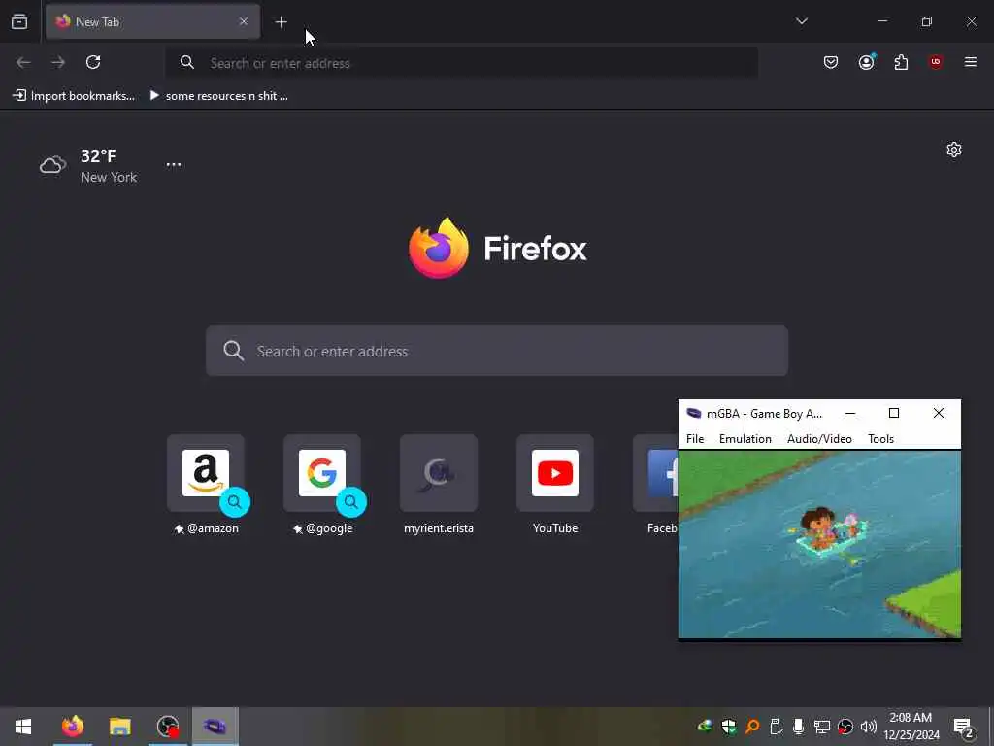
Task: Close the mGBA window
Action: point(939,413)
